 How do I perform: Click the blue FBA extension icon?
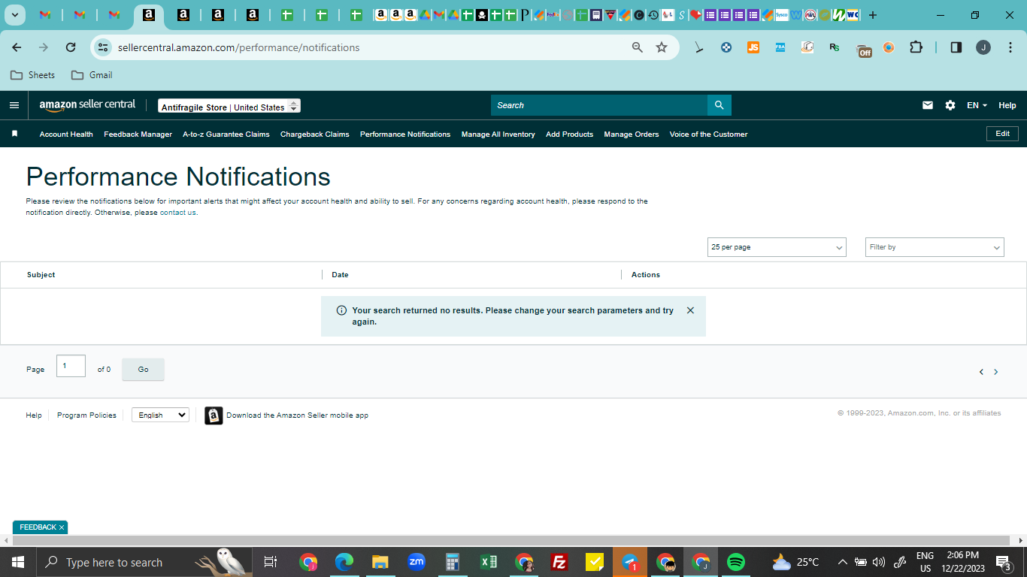tap(780, 47)
